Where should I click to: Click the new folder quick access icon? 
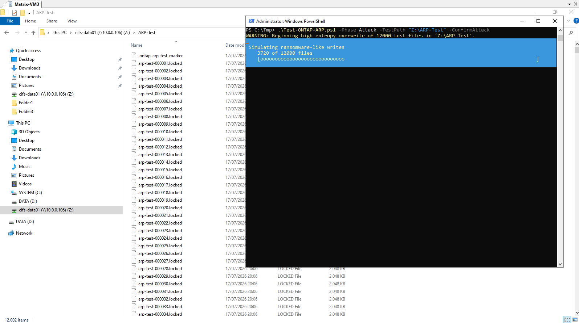pos(23,13)
